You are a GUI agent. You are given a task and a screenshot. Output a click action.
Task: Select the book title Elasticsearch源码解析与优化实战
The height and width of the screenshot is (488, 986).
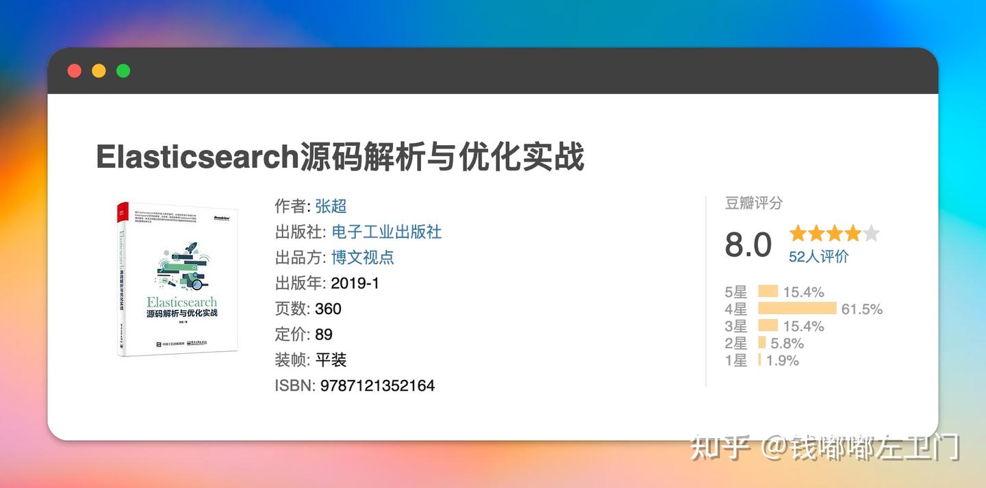340,156
